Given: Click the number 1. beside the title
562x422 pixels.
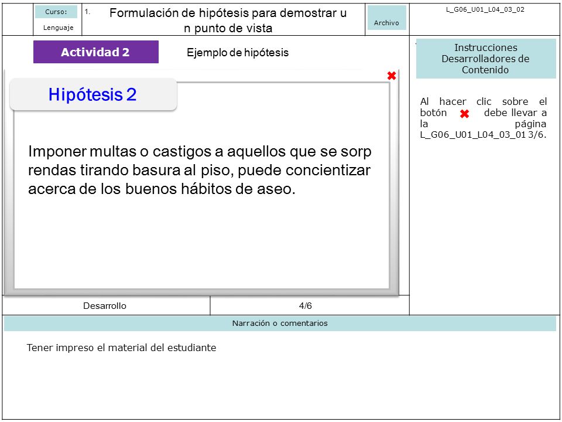Looking at the screenshot, I should 87,12.
